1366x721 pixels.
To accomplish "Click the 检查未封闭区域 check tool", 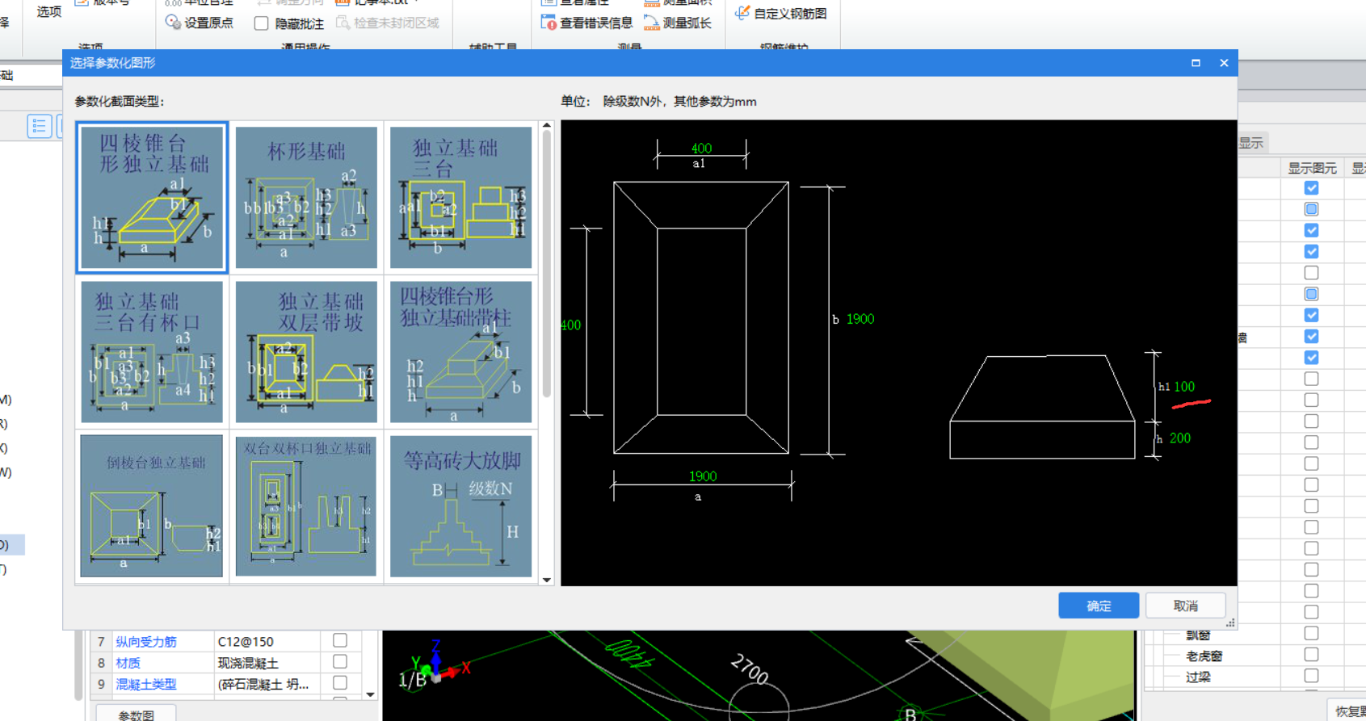I will pos(388,23).
